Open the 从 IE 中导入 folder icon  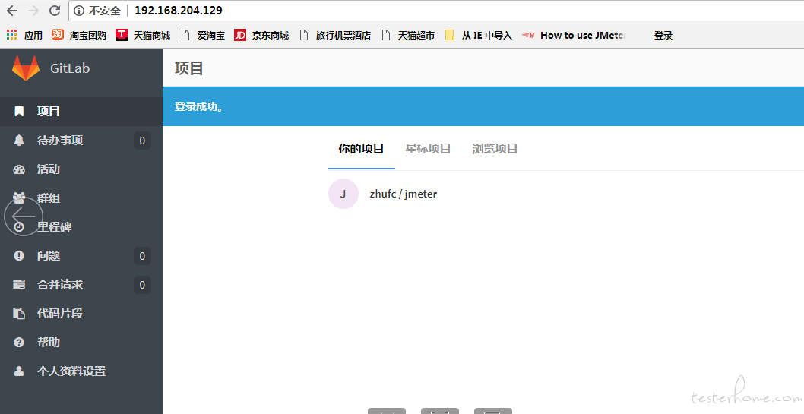coord(450,35)
